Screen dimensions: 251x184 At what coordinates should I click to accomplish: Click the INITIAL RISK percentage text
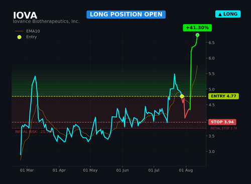tap(34, 132)
